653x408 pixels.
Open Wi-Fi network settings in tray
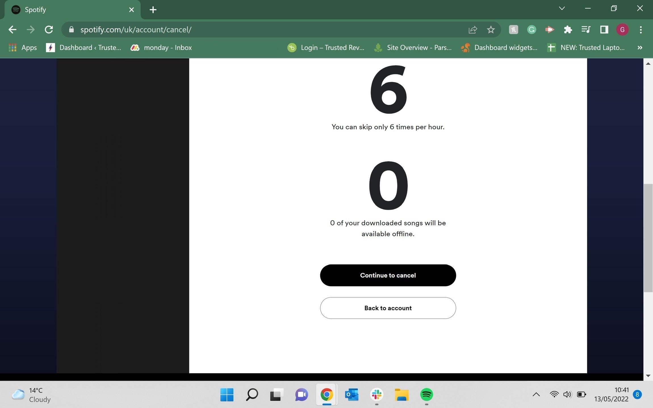tap(554, 394)
